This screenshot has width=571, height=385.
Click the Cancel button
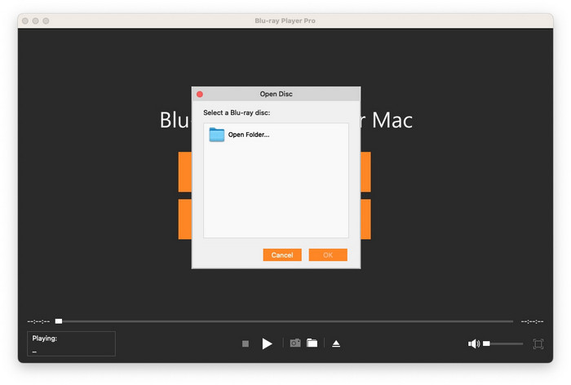click(x=282, y=255)
